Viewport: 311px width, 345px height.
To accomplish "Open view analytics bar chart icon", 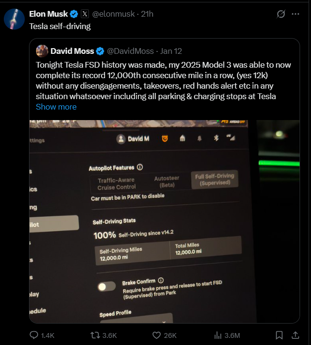I will [x=218, y=335].
